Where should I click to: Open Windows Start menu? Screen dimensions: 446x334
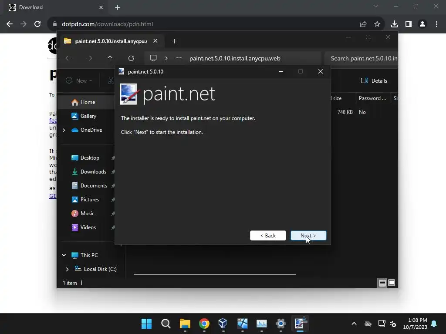click(146, 324)
